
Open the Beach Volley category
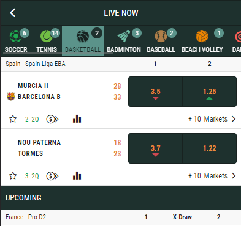point(202,41)
